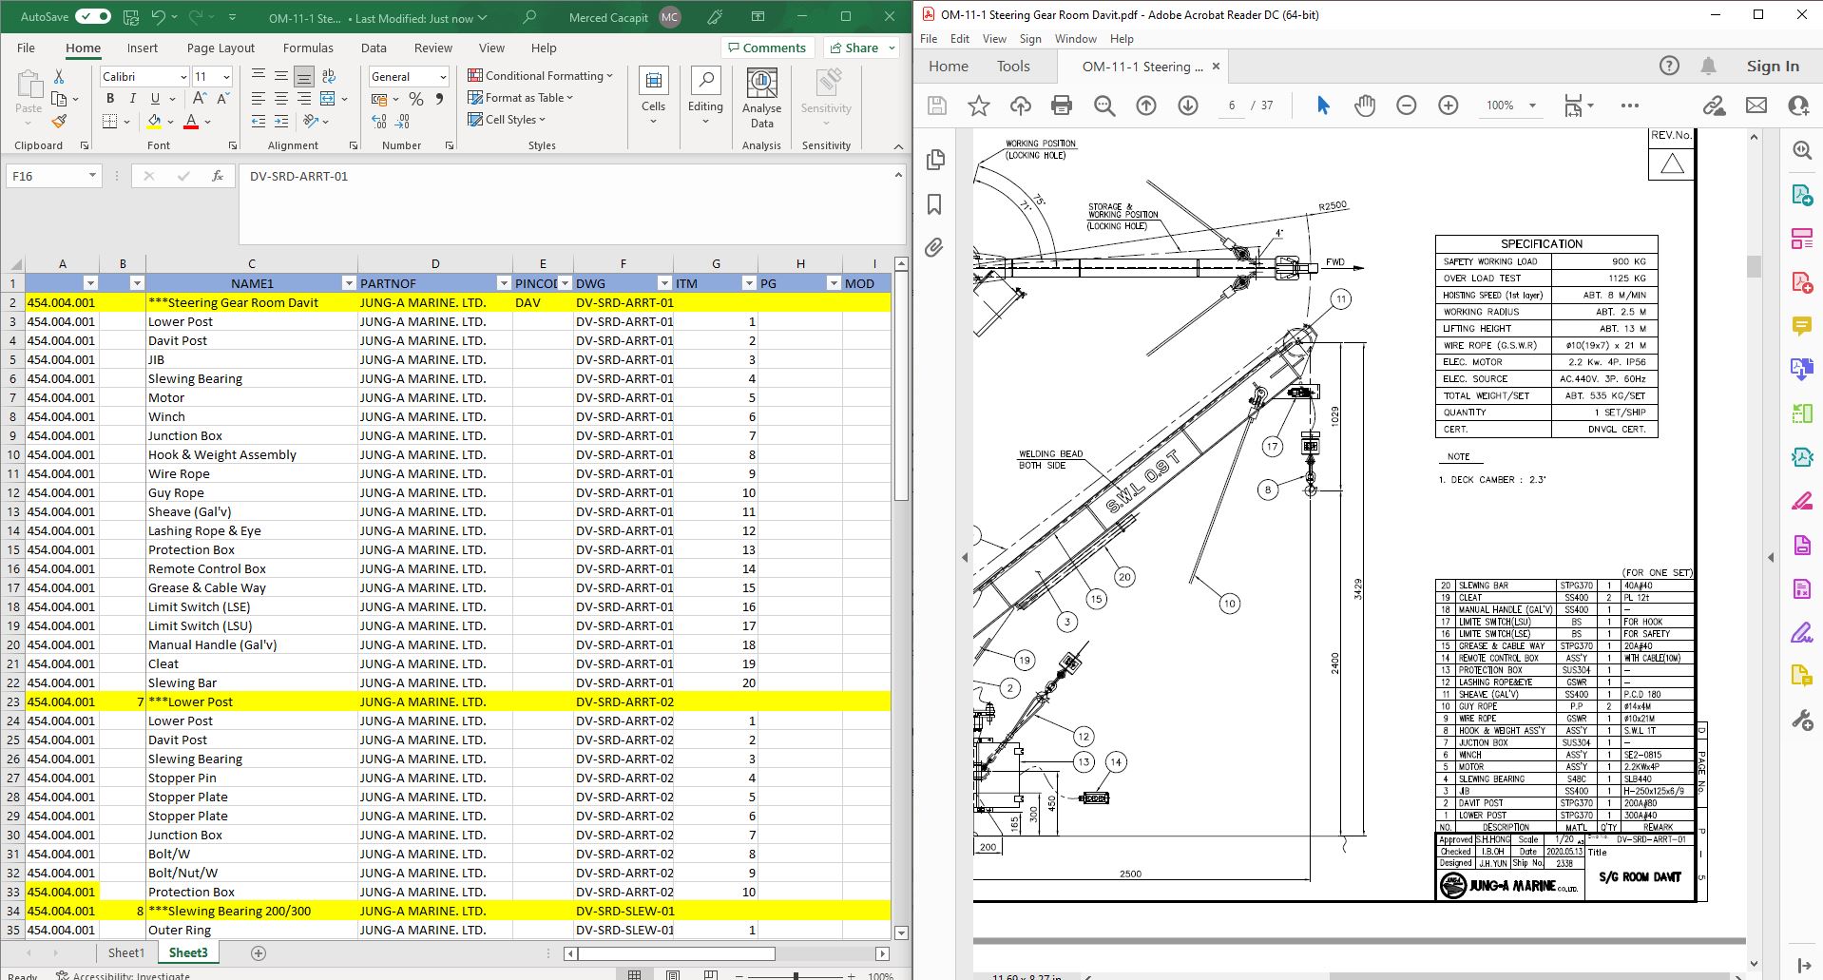Screen dimensions: 1823x980
Task: Click the yellow fill color swatch
Action: click(x=154, y=122)
